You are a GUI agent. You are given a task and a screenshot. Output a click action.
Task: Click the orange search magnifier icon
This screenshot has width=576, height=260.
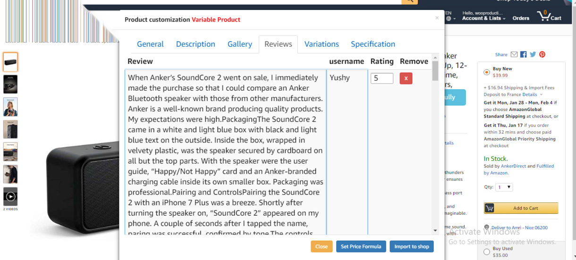[x=409, y=1]
